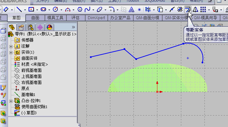Switch to the 曲面 tab
The height and width of the screenshot is (127, 228).
tap(35, 18)
